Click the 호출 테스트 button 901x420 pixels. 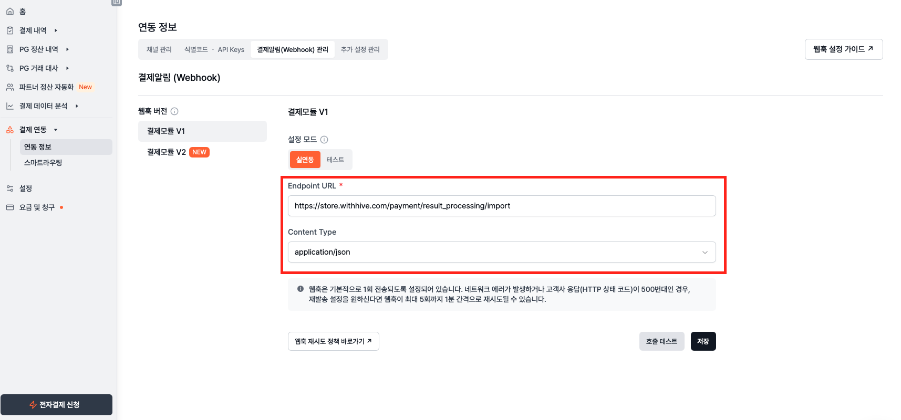click(661, 341)
